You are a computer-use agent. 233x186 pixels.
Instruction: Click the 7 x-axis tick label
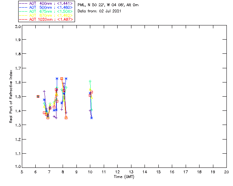[x=49, y=172]
